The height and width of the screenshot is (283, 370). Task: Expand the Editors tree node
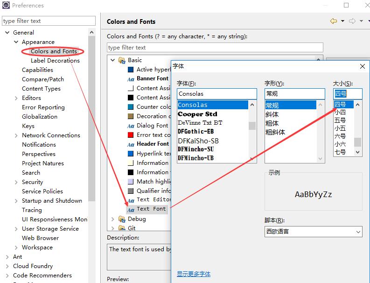click(16, 98)
